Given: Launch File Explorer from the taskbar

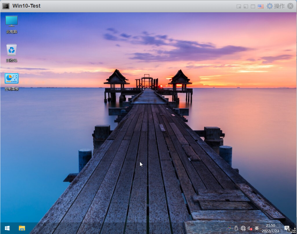Looking at the screenshot, I should tap(22, 228).
